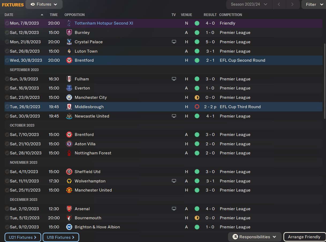This screenshot has width=326, height=242.
Task: Toggle the checkmark beside the Fulham fixture
Action: (x=7, y=79)
